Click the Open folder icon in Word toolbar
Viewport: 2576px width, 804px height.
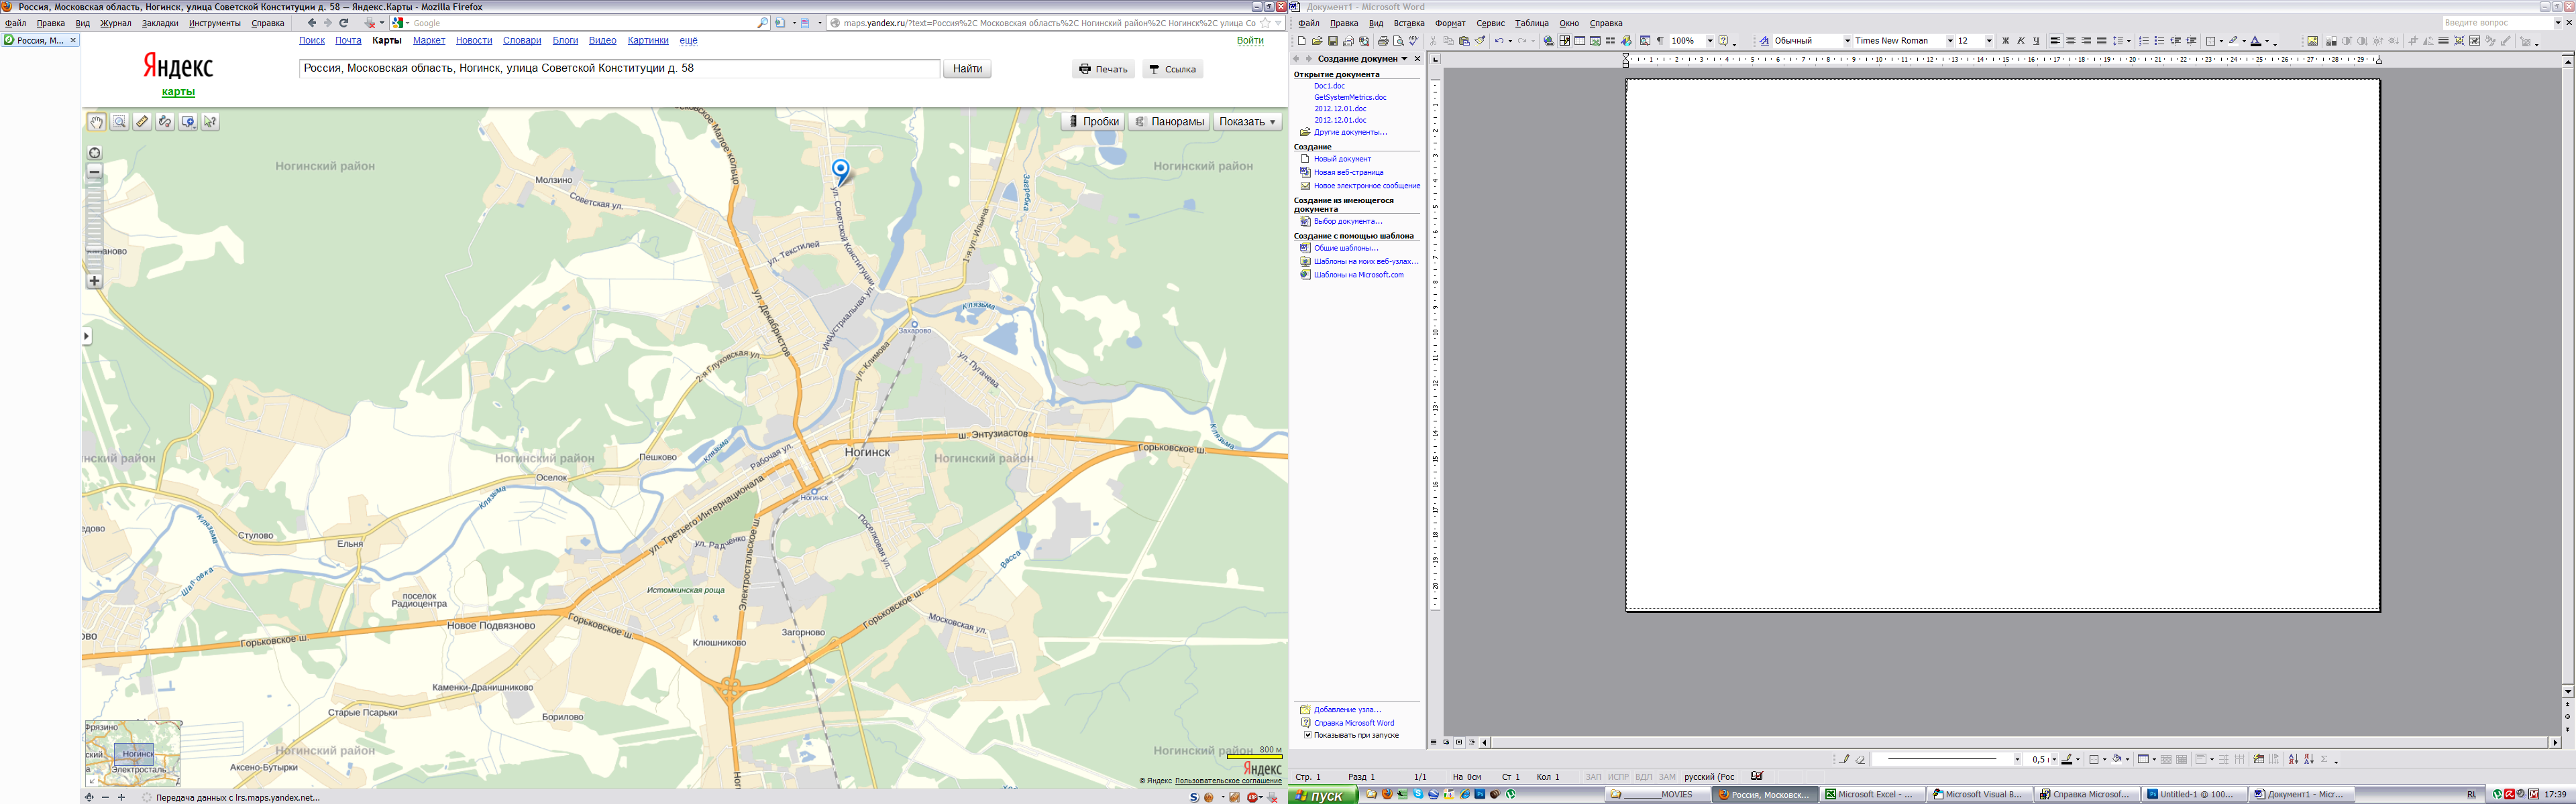click(1318, 41)
